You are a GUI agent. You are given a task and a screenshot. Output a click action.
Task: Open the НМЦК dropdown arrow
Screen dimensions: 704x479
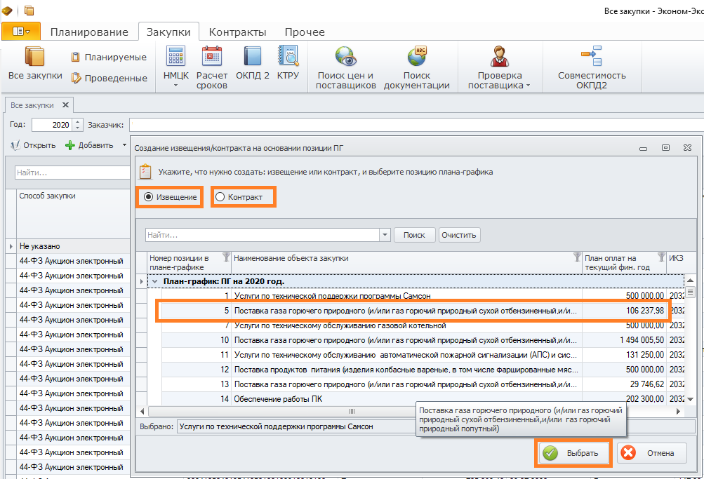click(175, 86)
